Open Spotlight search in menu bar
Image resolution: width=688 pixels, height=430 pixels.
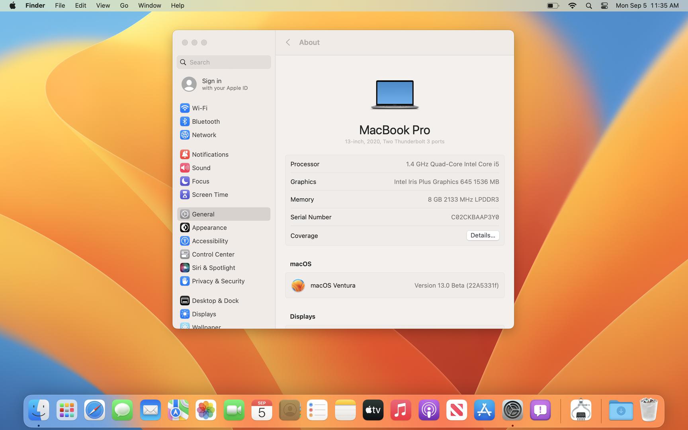(589, 6)
